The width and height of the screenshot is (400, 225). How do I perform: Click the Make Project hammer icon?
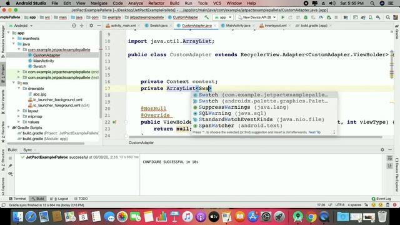pyautogui.click(x=206, y=17)
